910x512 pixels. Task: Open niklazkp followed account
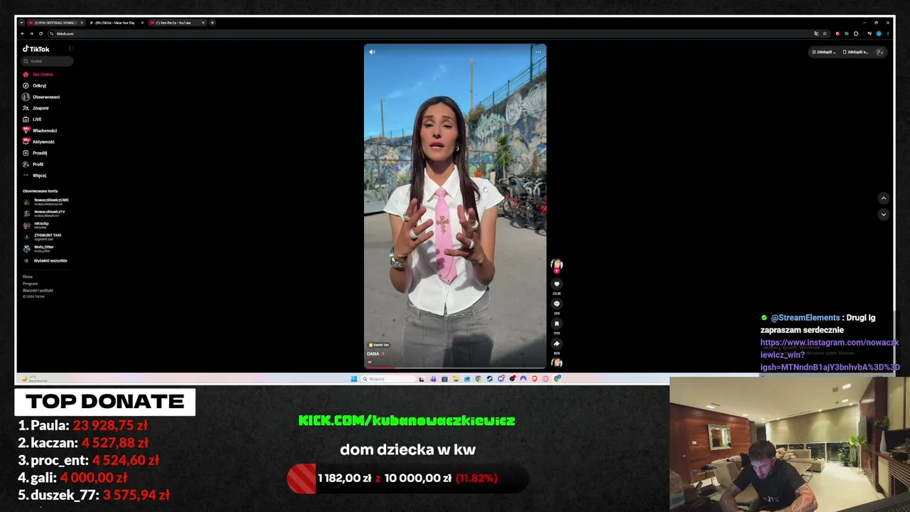tap(36, 225)
